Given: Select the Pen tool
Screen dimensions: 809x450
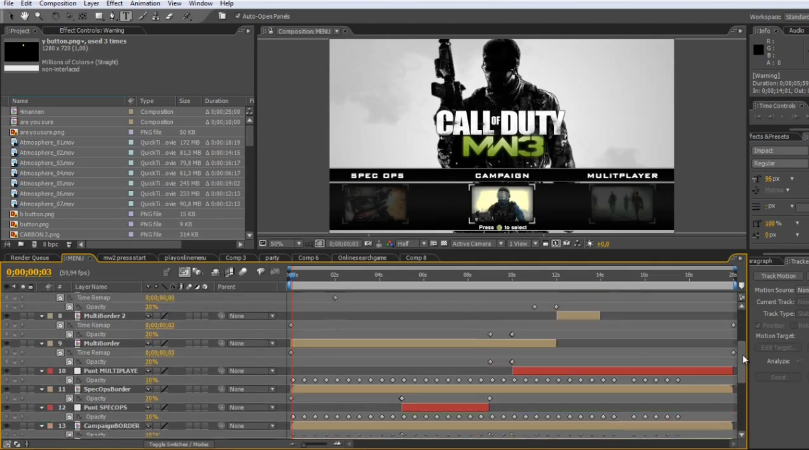Looking at the screenshot, I should (113, 16).
